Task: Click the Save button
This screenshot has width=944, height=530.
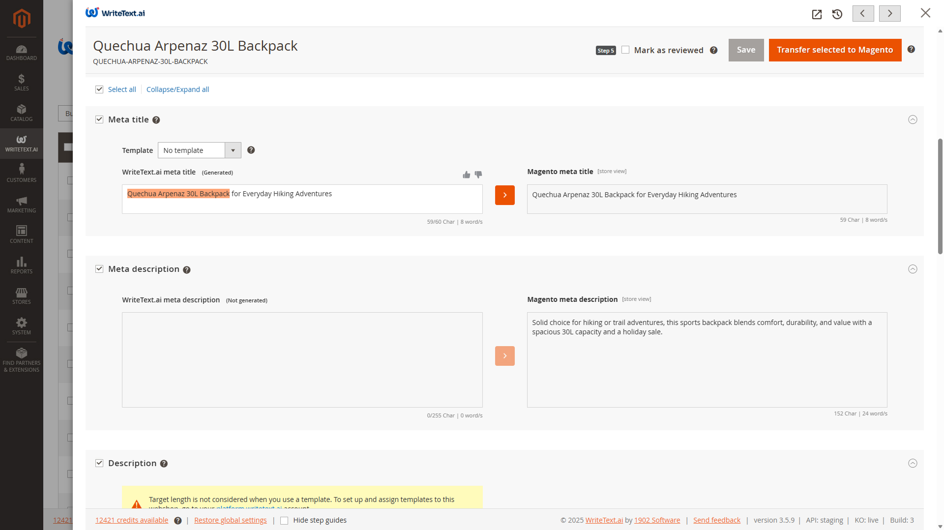Action: coord(746,50)
